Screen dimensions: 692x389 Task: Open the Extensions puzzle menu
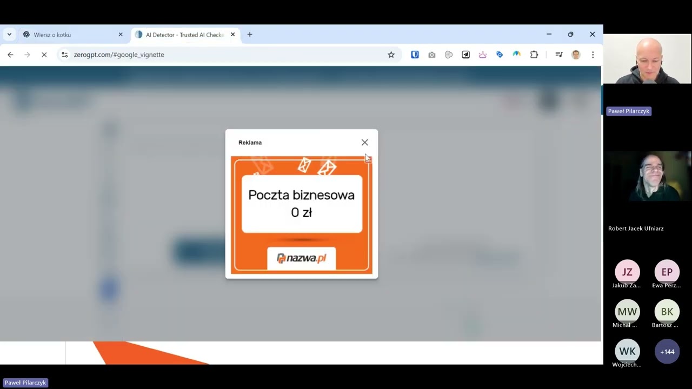tap(534, 55)
